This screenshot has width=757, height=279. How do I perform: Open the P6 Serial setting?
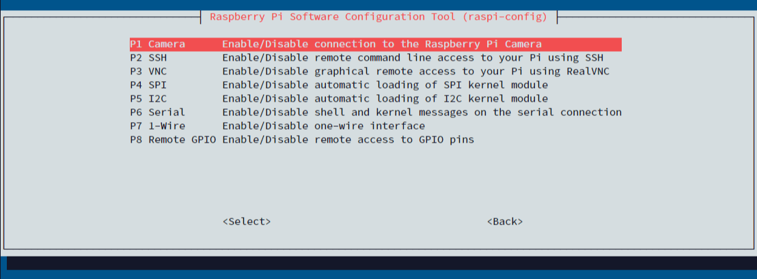click(x=376, y=113)
